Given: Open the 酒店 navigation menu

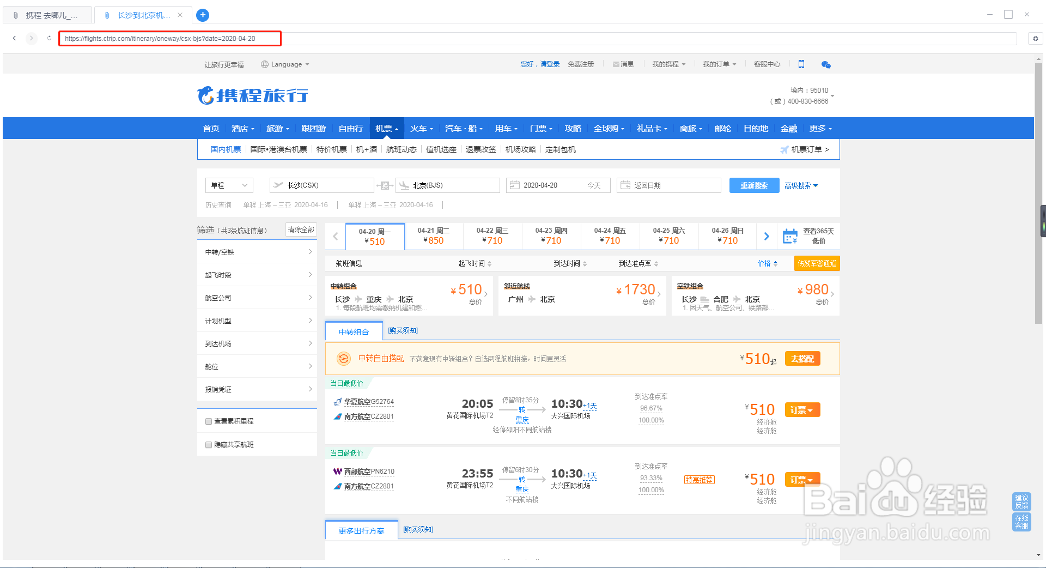Looking at the screenshot, I should coord(243,128).
